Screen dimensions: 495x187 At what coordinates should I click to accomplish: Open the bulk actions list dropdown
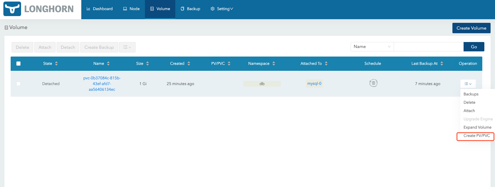[127, 47]
